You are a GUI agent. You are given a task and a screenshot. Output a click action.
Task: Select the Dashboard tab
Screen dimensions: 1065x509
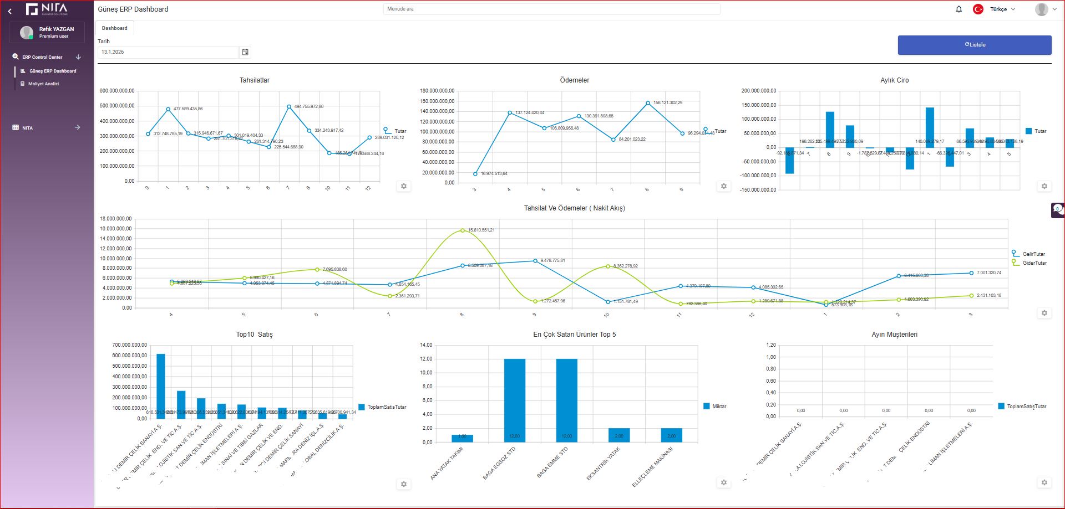(x=114, y=28)
